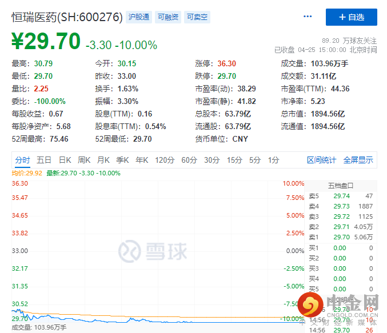Open the 日K chart tab
This screenshot has height=333, width=387.
click(65, 160)
